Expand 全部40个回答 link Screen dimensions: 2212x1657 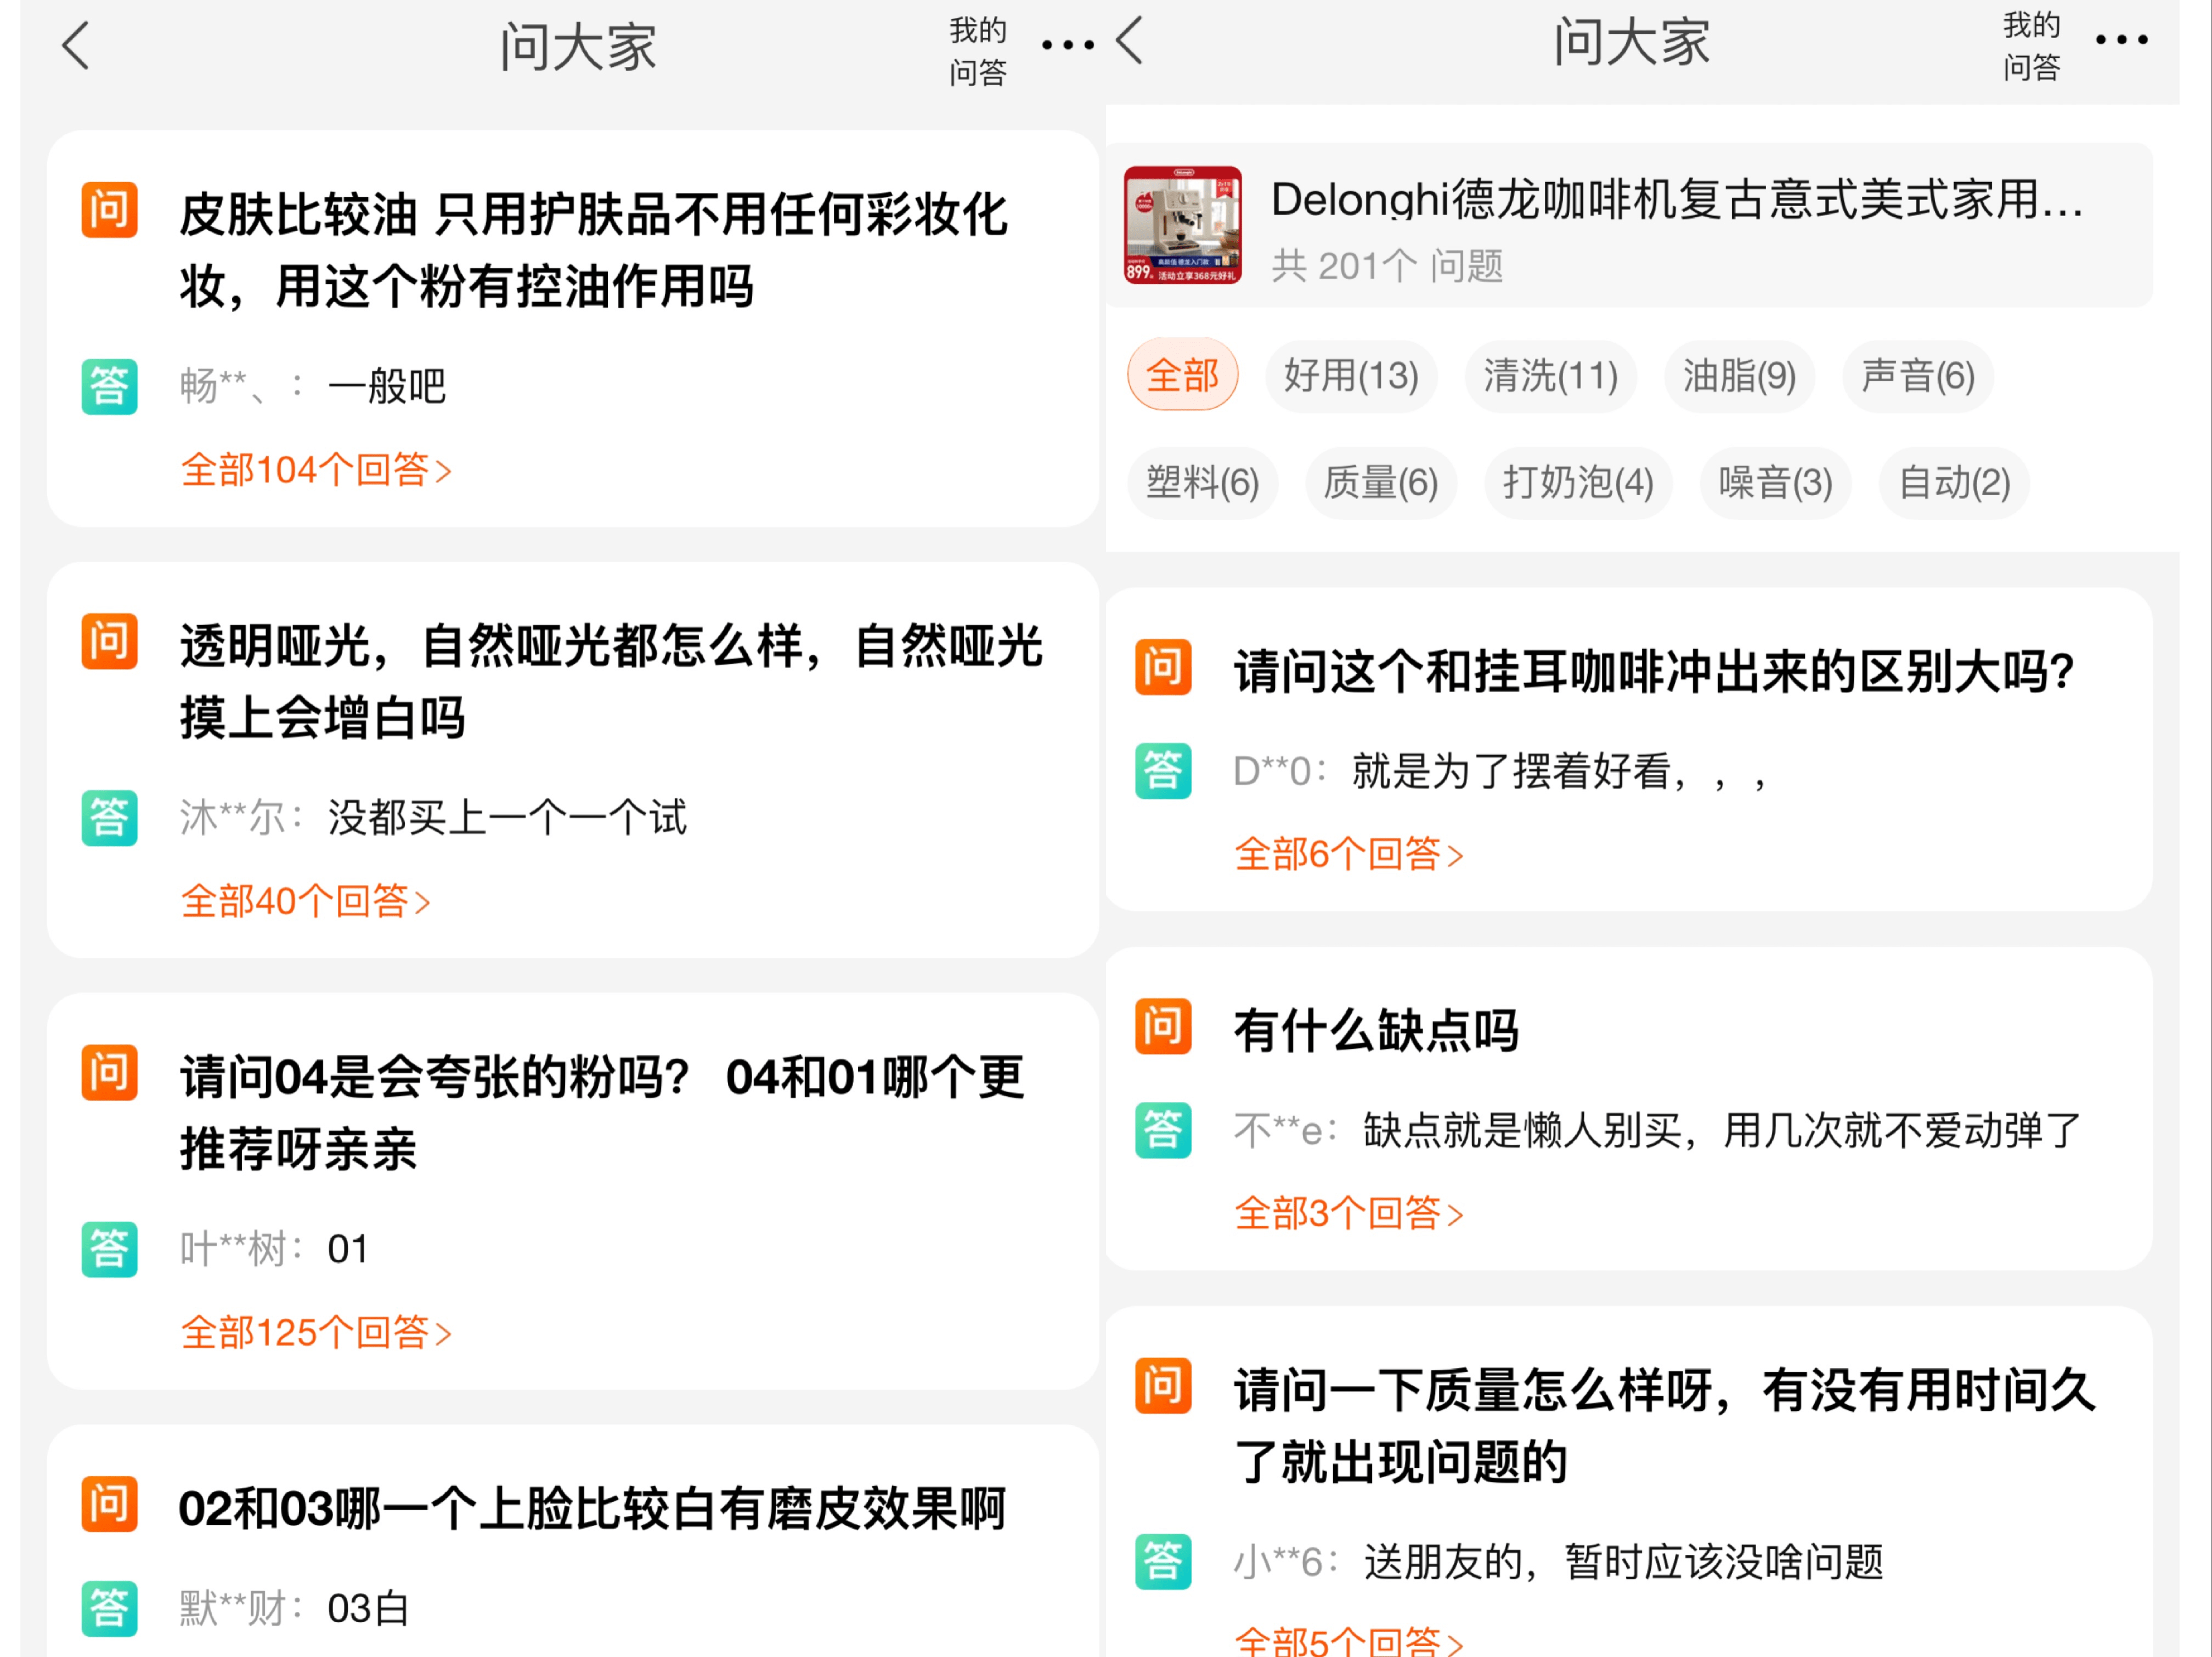coord(305,901)
